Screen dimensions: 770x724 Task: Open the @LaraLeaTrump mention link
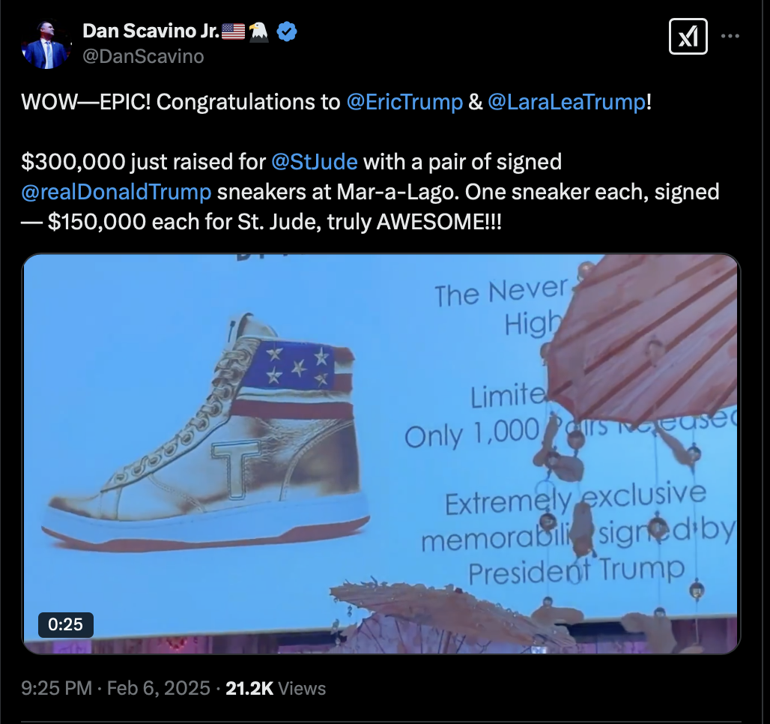[567, 102]
